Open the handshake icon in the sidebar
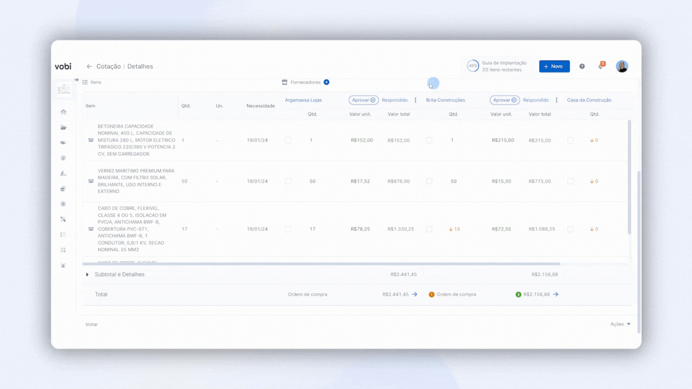Image resolution: width=692 pixels, height=389 pixels. click(63, 143)
